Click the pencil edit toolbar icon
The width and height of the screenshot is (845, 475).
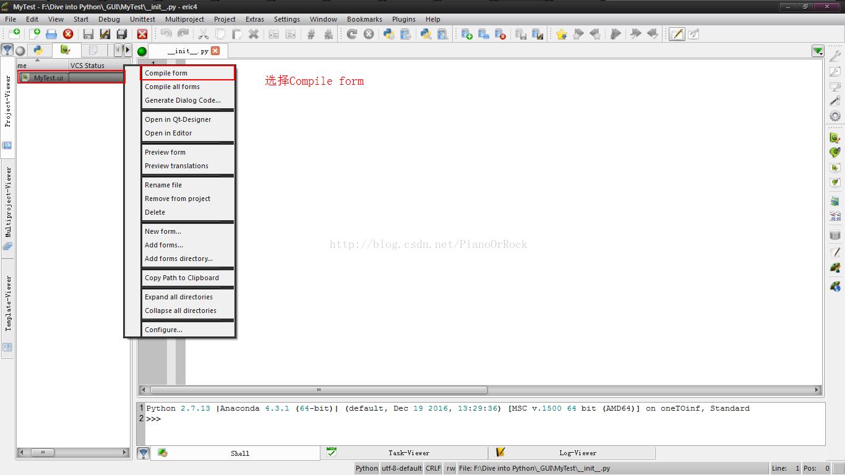[677, 34]
